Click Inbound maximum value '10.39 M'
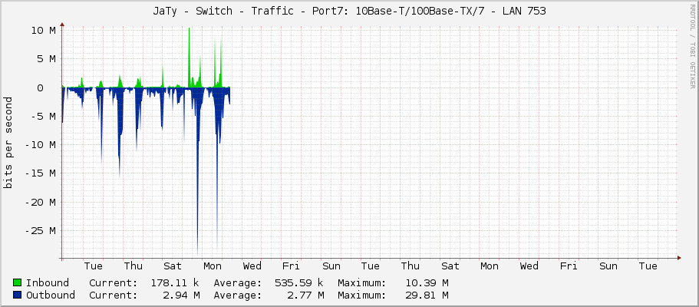This screenshot has width=699, height=307. 427,283
